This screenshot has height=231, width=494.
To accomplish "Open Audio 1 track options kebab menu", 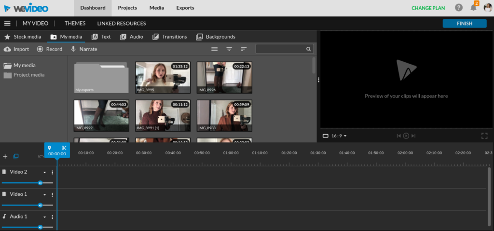I will coord(52,217).
